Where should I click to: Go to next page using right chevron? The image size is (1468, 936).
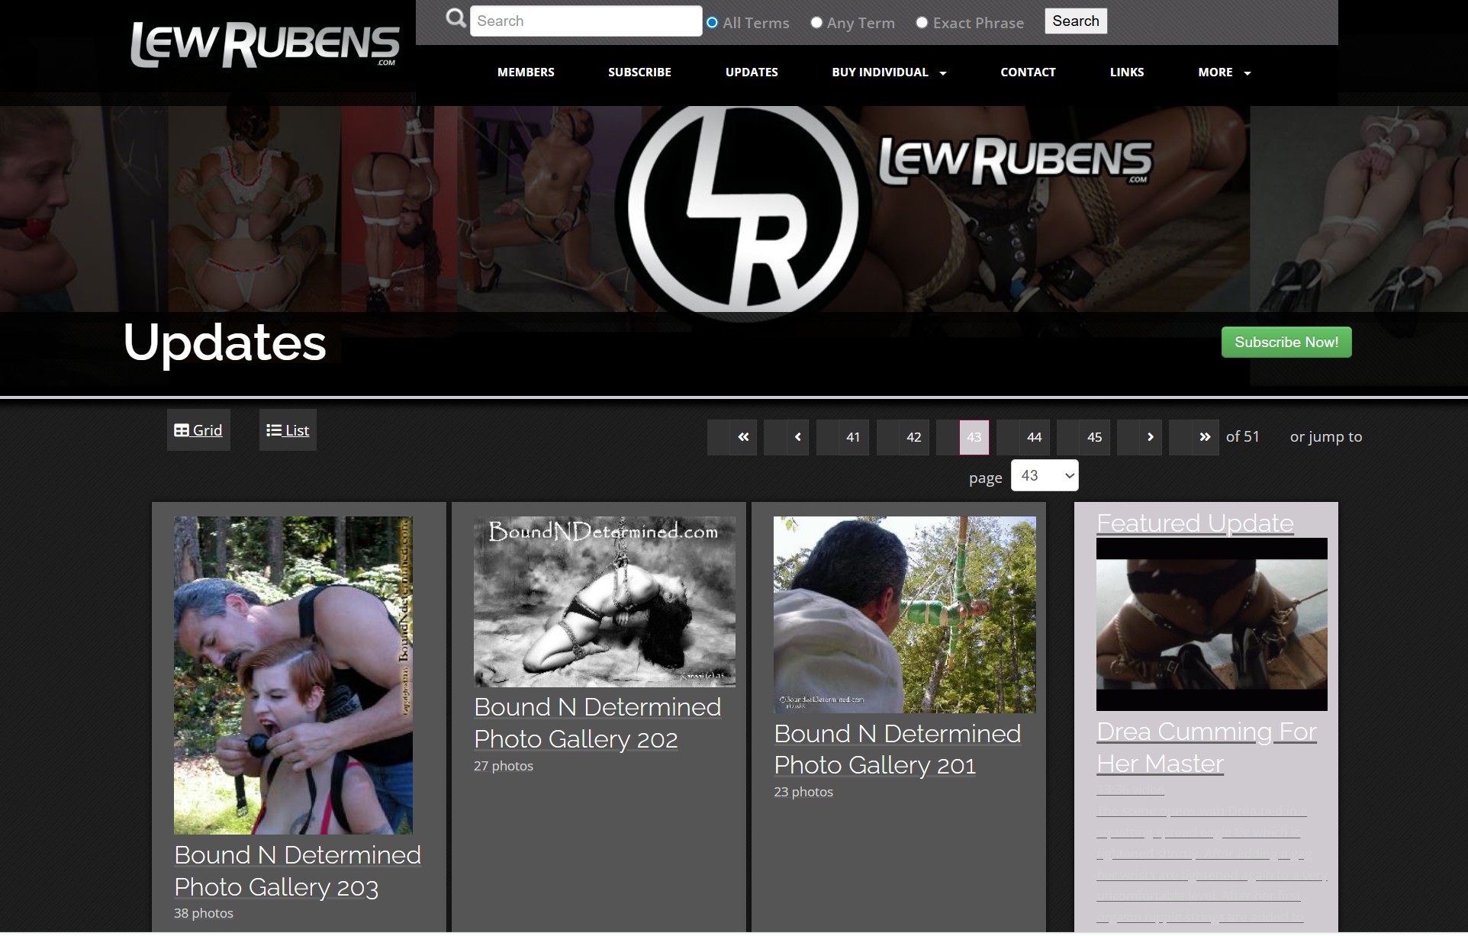pos(1150,437)
